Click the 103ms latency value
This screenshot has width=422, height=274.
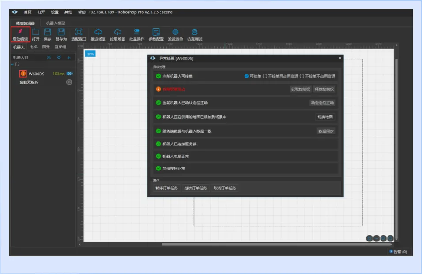(x=59, y=74)
